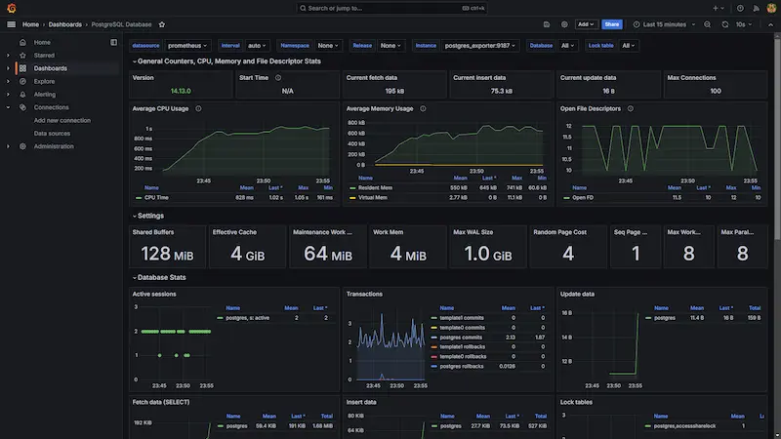
Task: Open the Interval auto dropdown
Action: pos(257,45)
